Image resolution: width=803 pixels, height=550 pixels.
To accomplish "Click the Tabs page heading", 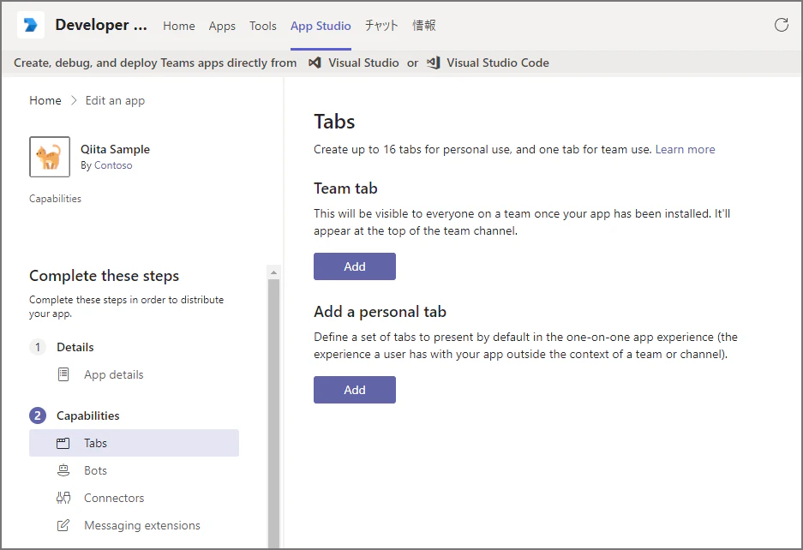I will [x=334, y=122].
